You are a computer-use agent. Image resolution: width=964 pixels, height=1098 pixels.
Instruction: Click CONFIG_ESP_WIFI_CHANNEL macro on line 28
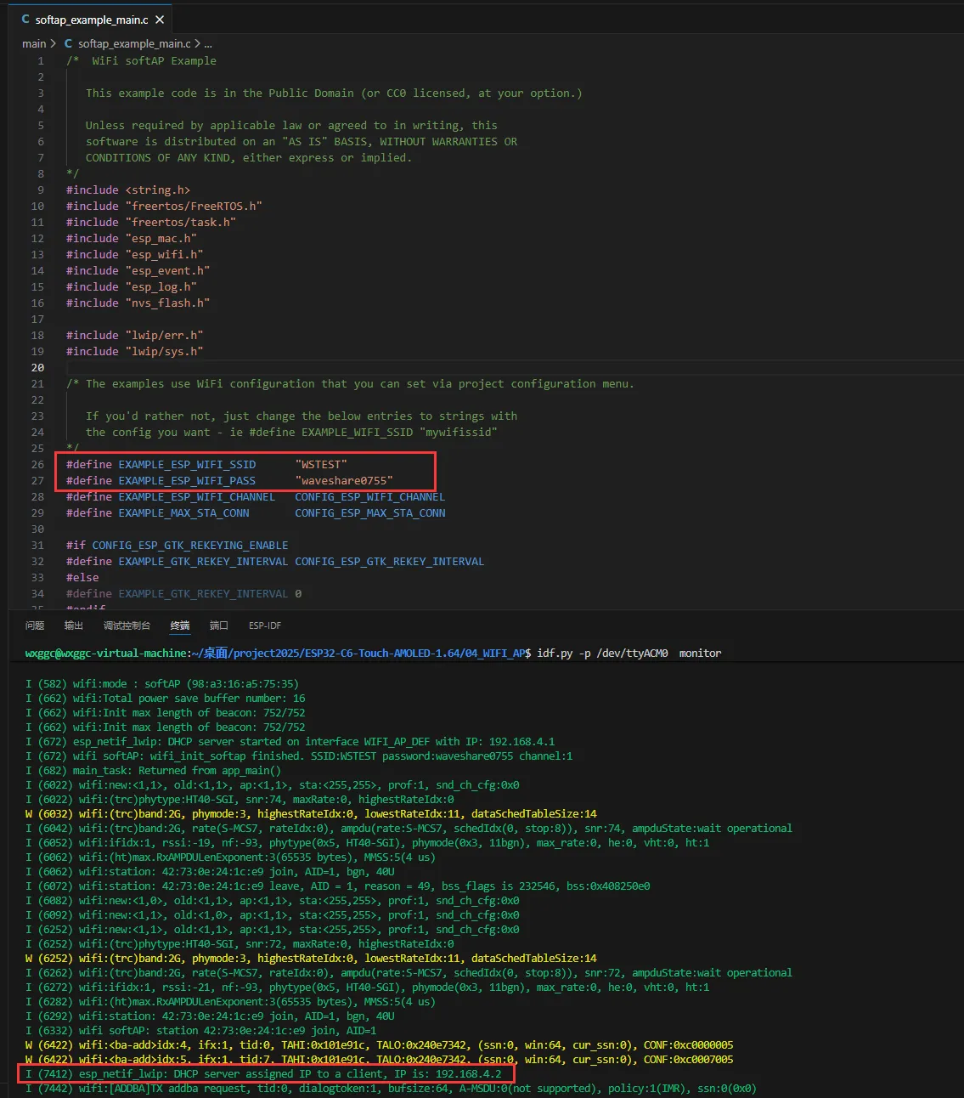point(369,497)
